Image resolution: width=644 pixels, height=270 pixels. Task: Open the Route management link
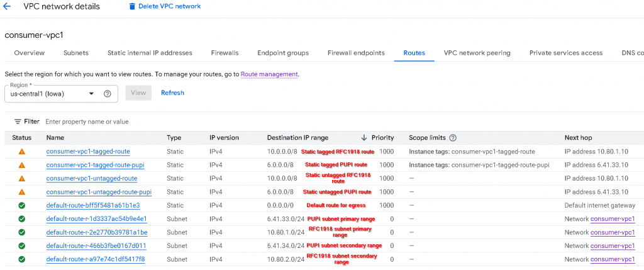point(269,74)
